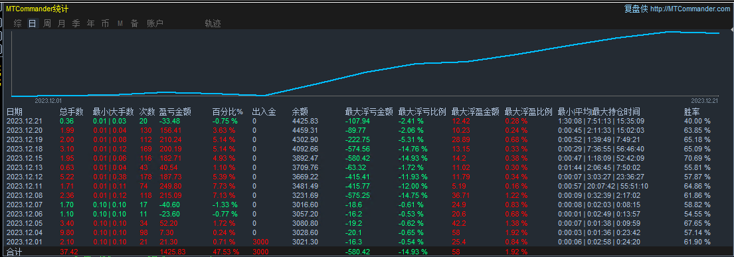Screen dimensions: 734x257
Task: Click the 出入金 column header
Action: [264, 112]
